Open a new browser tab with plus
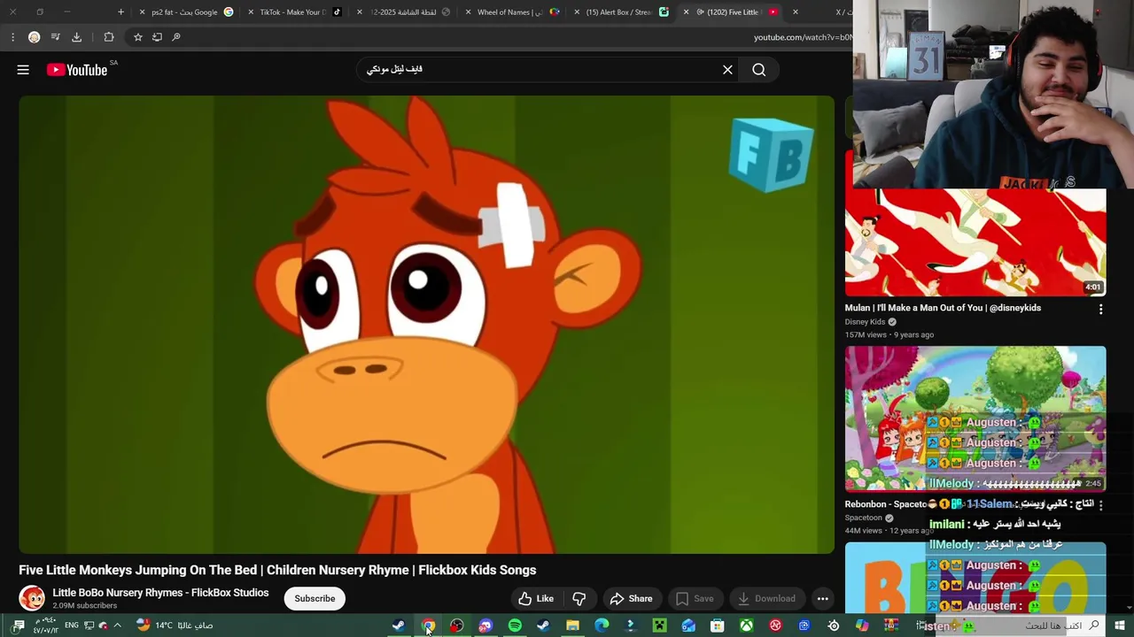Image resolution: width=1134 pixels, height=637 pixels. [120, 12]
